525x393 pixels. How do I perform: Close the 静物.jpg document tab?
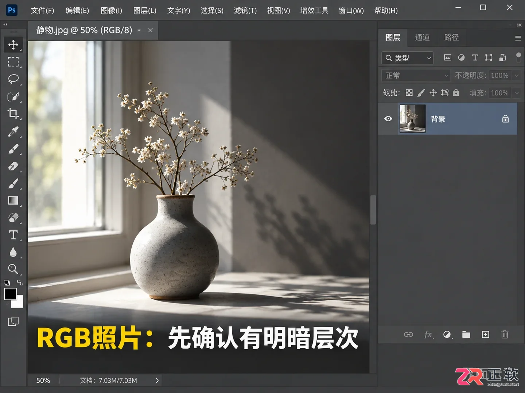150,30
